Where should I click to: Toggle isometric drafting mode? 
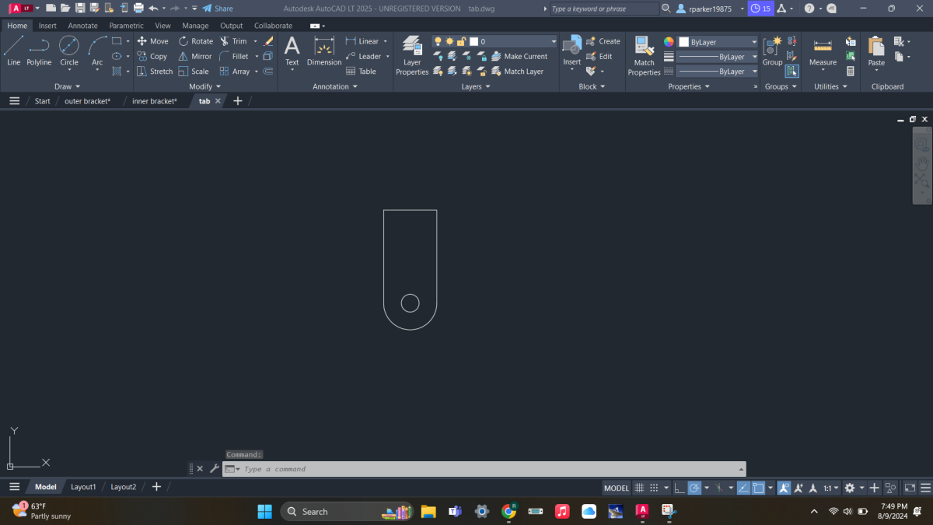point(719,488)
